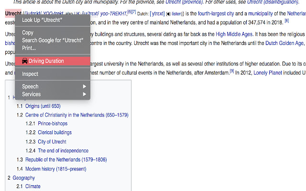Open the High Middle Ages link

(x=234, y=34)
